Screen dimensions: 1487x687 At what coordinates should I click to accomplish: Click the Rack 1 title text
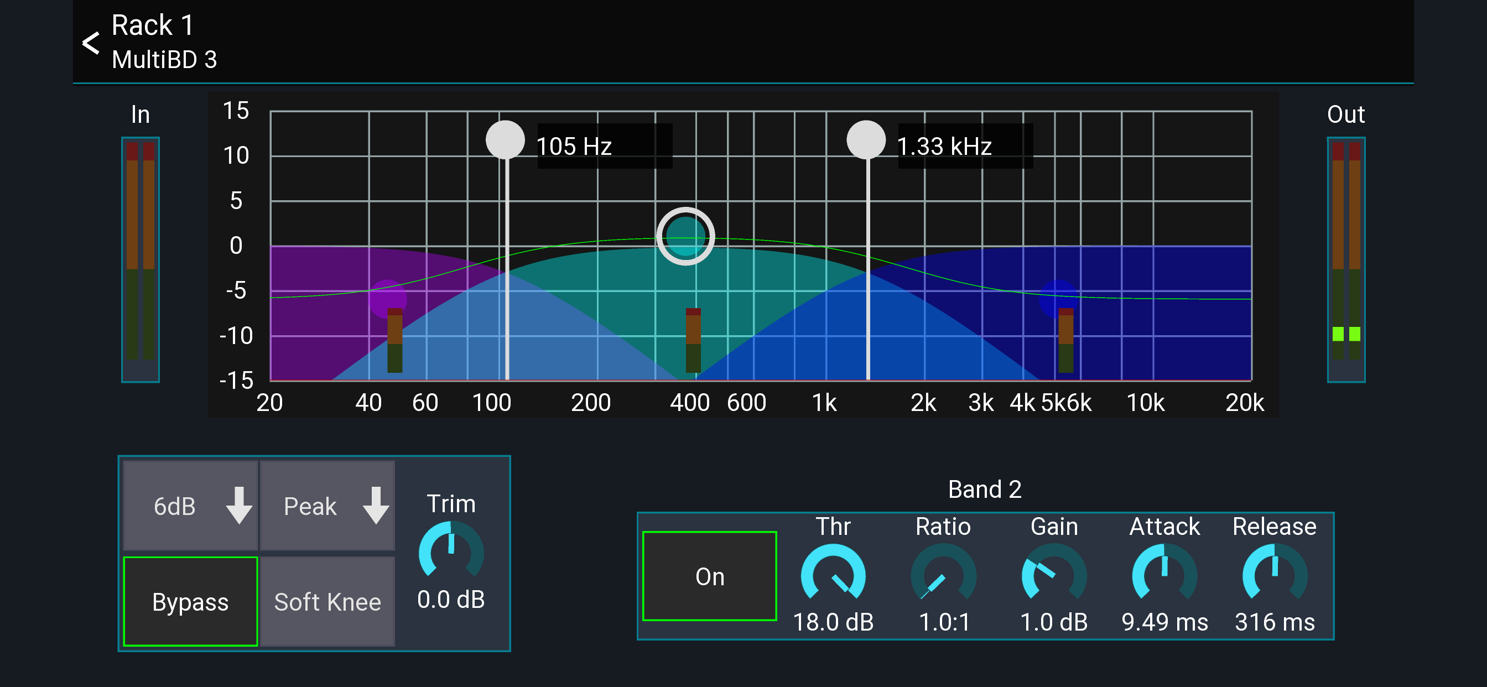coord(152,25)
